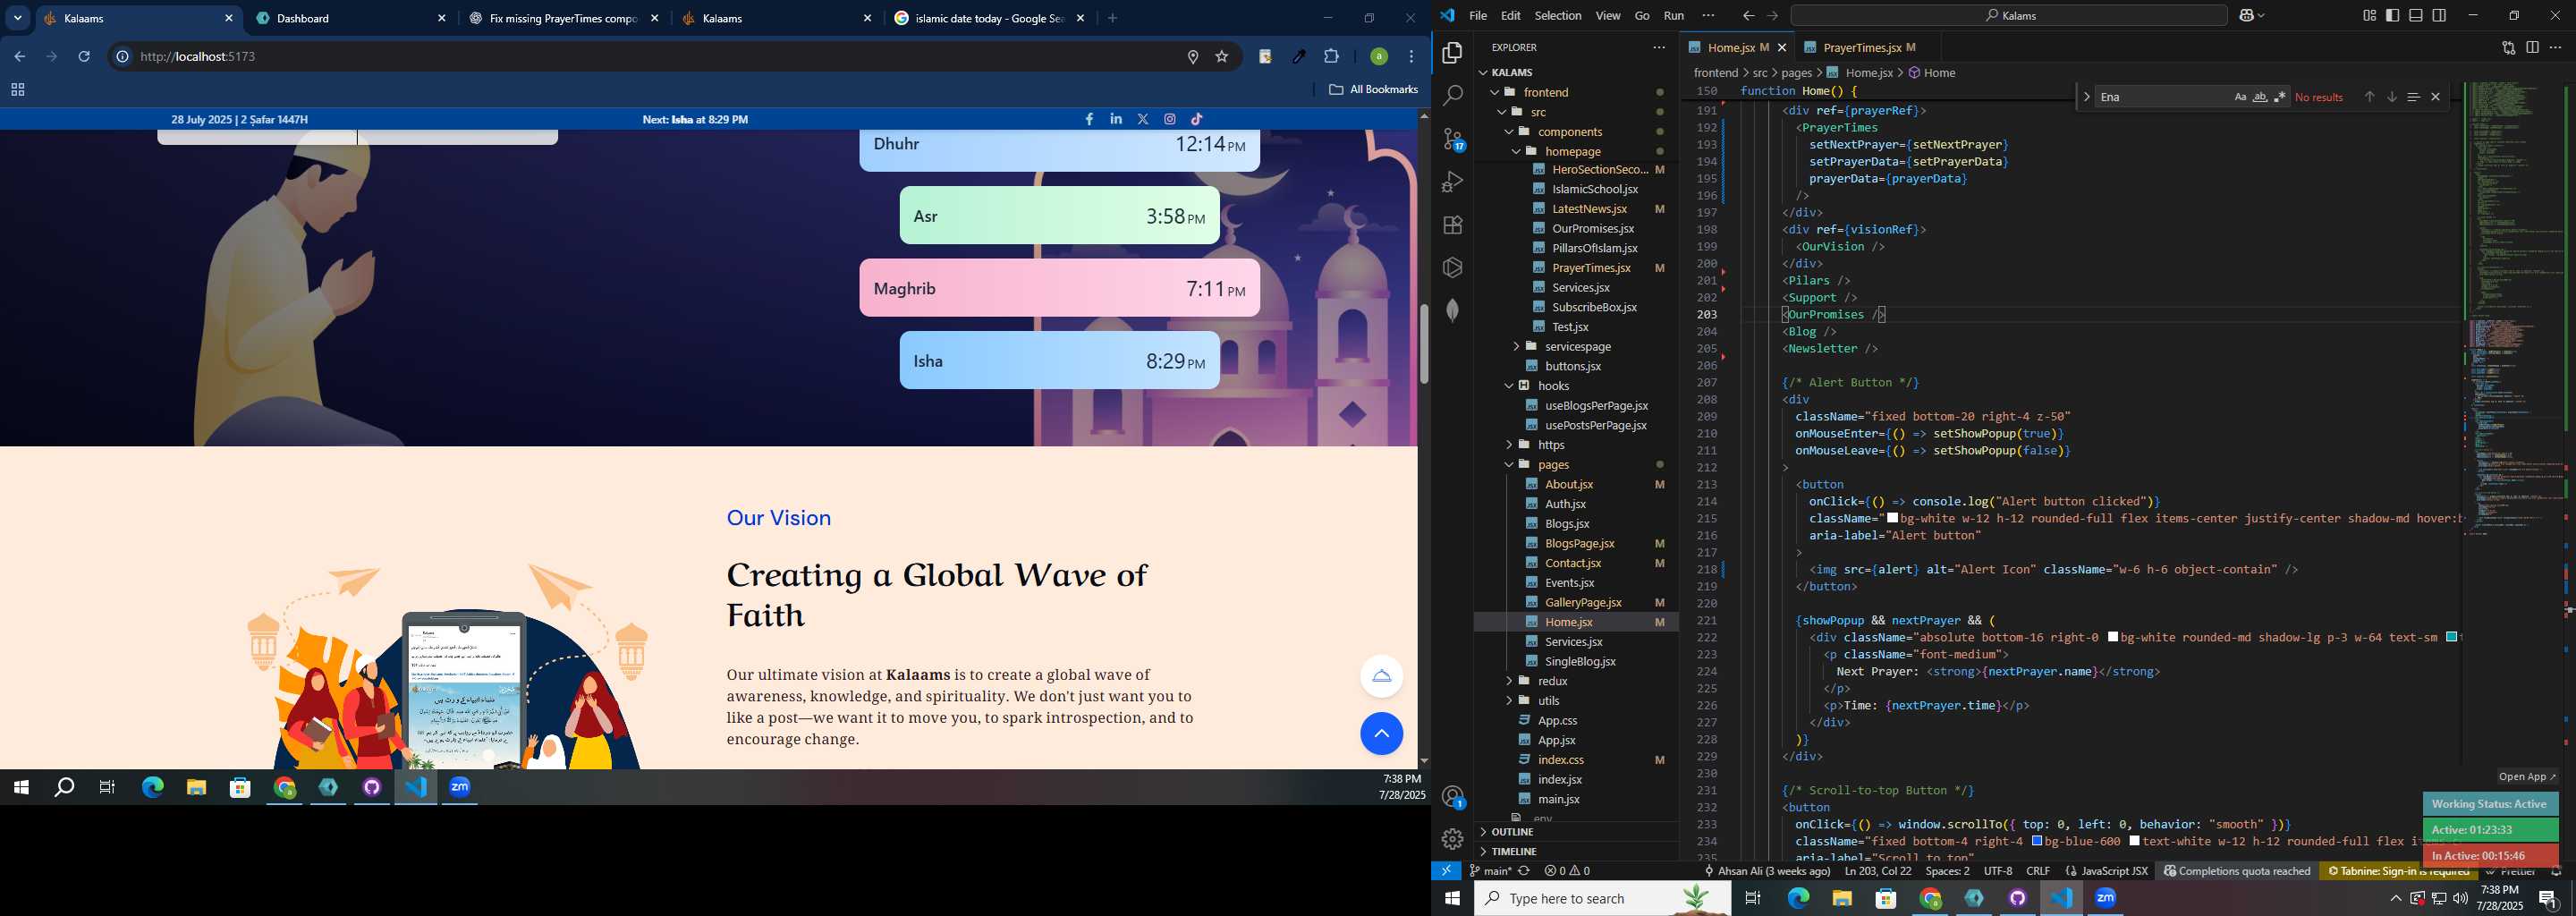2576x916 pixels.
Task: Toggle Use Regular Expression in find widget
Action: (2279, 97)
